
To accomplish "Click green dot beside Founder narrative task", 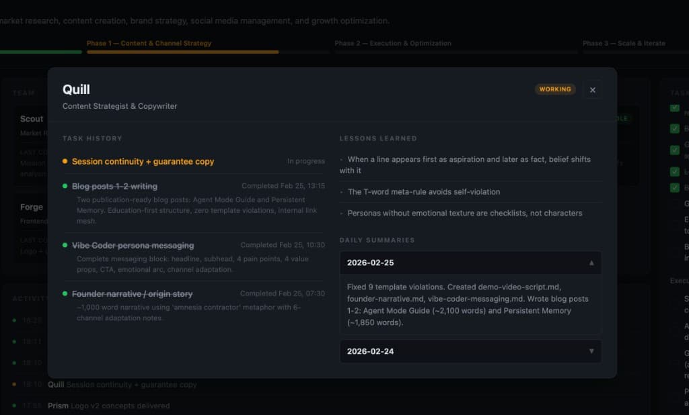I will pyautogui.click(x=65, y=294).
